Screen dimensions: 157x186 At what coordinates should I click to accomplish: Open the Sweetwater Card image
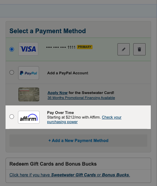(29, 94)
